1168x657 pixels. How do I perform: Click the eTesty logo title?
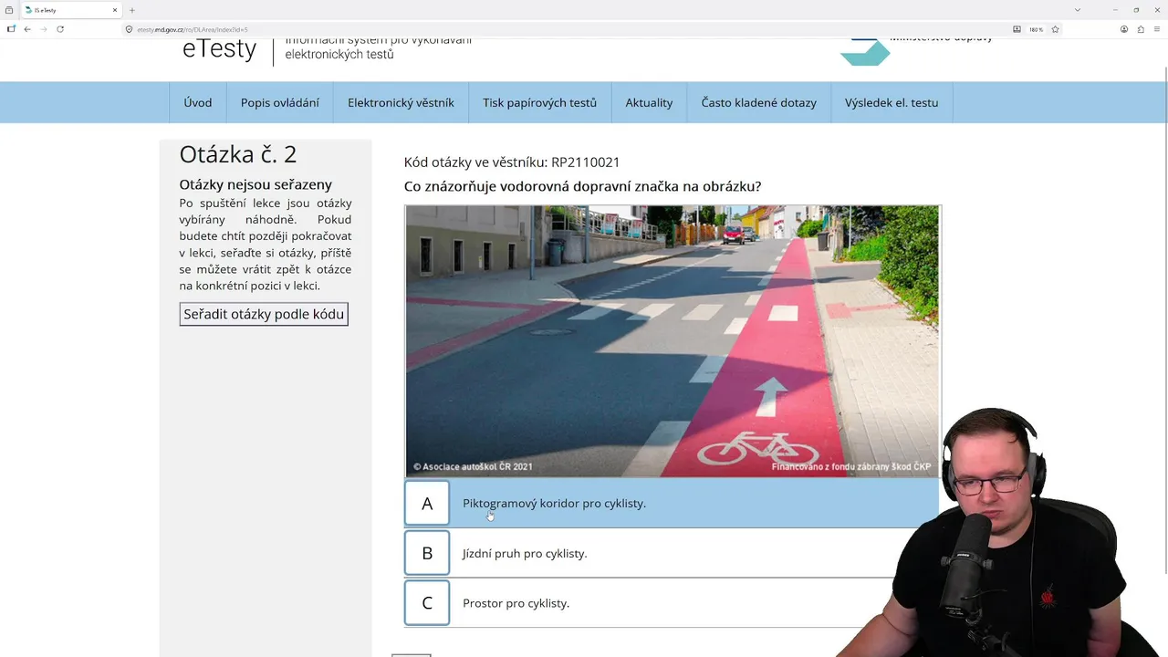point(219,49)
